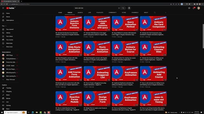This screenshot has height=114, width=204.
Task: Open the Your channel sidebar icon
Action: (3, 29)
